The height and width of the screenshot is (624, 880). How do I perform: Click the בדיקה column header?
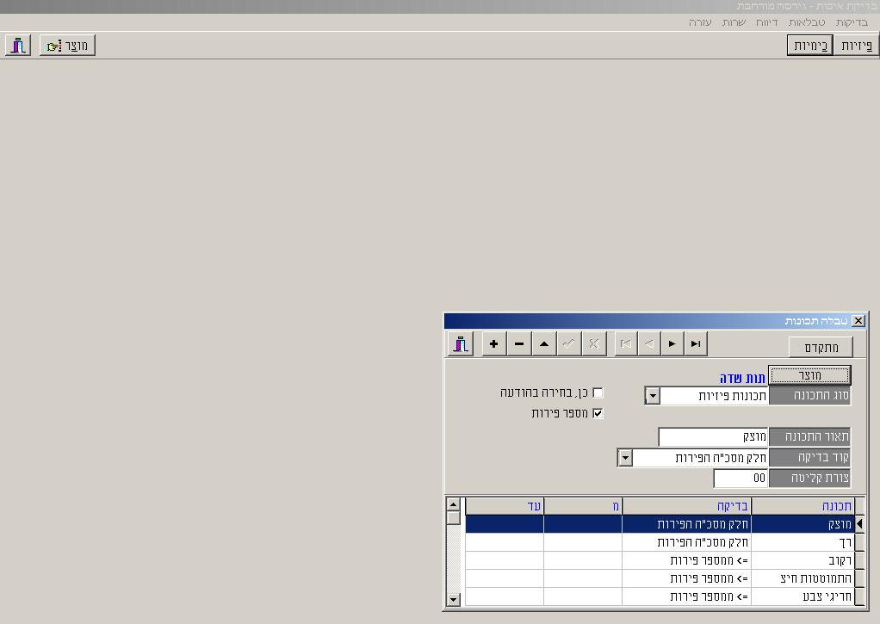686,506
